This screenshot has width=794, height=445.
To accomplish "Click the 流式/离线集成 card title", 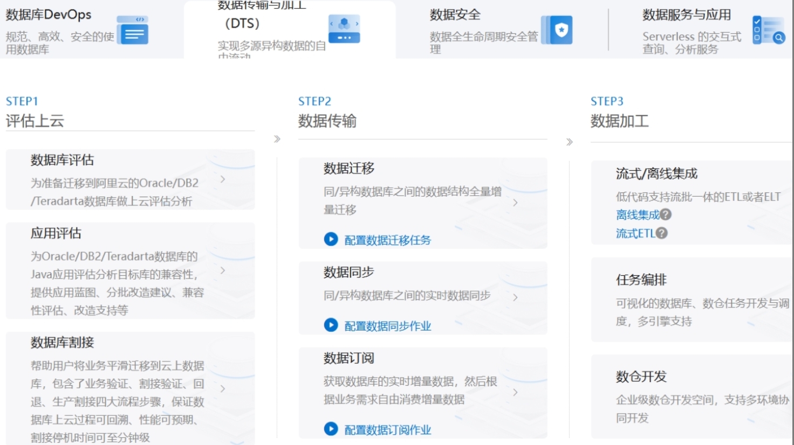I will point(656,173).
